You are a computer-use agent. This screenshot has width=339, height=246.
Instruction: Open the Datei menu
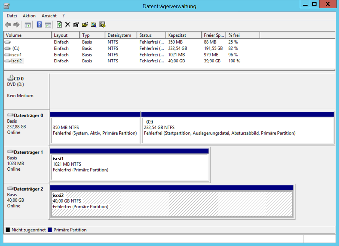coord(12,16)
